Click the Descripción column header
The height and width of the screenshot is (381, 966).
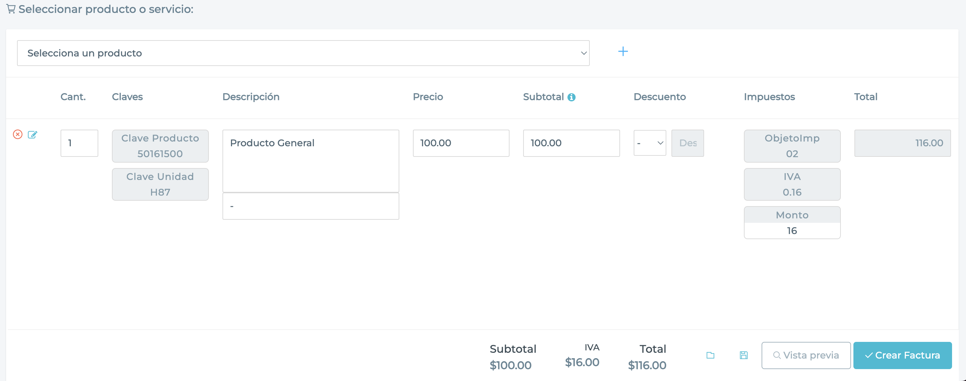[251, 97]
